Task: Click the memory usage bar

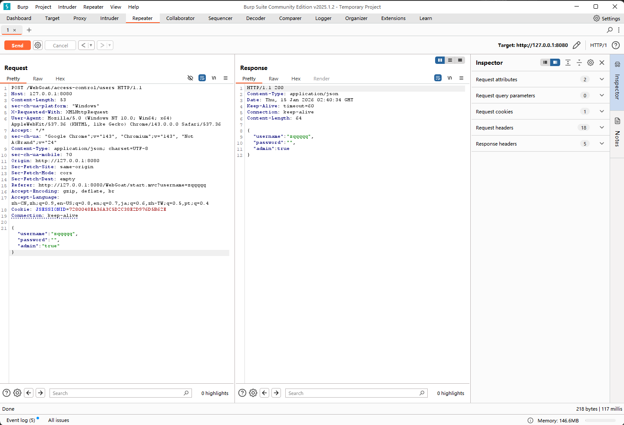Action: 600,420
